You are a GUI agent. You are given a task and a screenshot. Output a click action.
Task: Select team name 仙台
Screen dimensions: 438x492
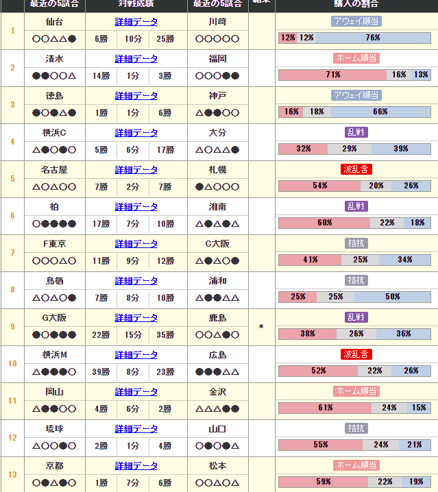(x=54, y=22)
